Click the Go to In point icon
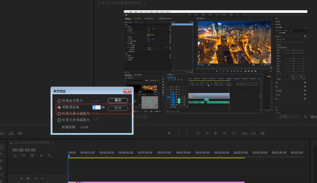317x183 pixels. [x=198, y=133]
